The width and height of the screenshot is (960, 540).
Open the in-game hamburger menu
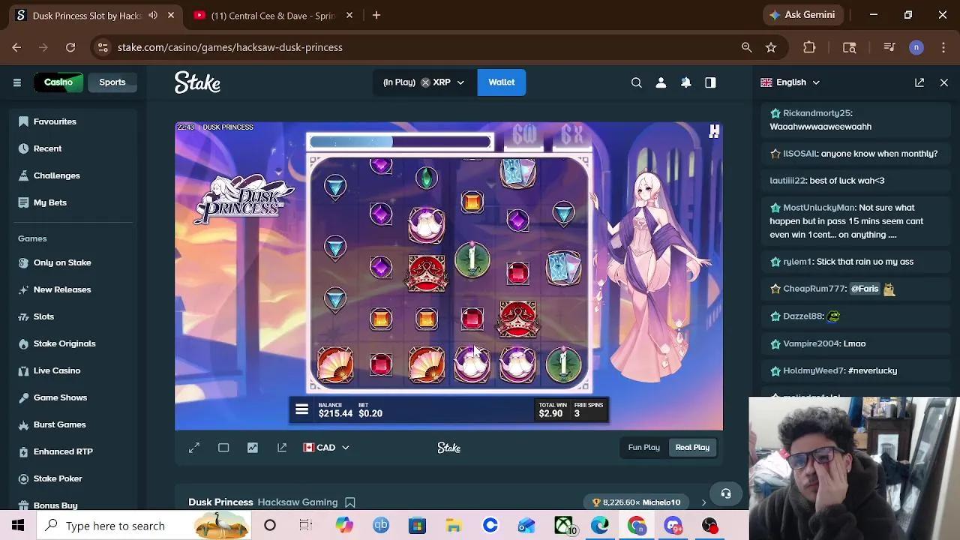tap(301, 409)
